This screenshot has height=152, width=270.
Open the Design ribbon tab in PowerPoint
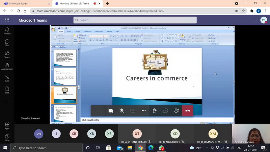(x=77, y=32)
